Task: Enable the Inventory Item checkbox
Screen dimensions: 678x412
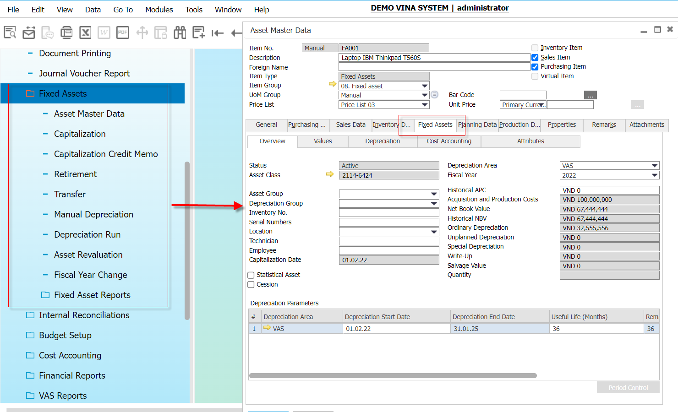Action: coord(535,48)
